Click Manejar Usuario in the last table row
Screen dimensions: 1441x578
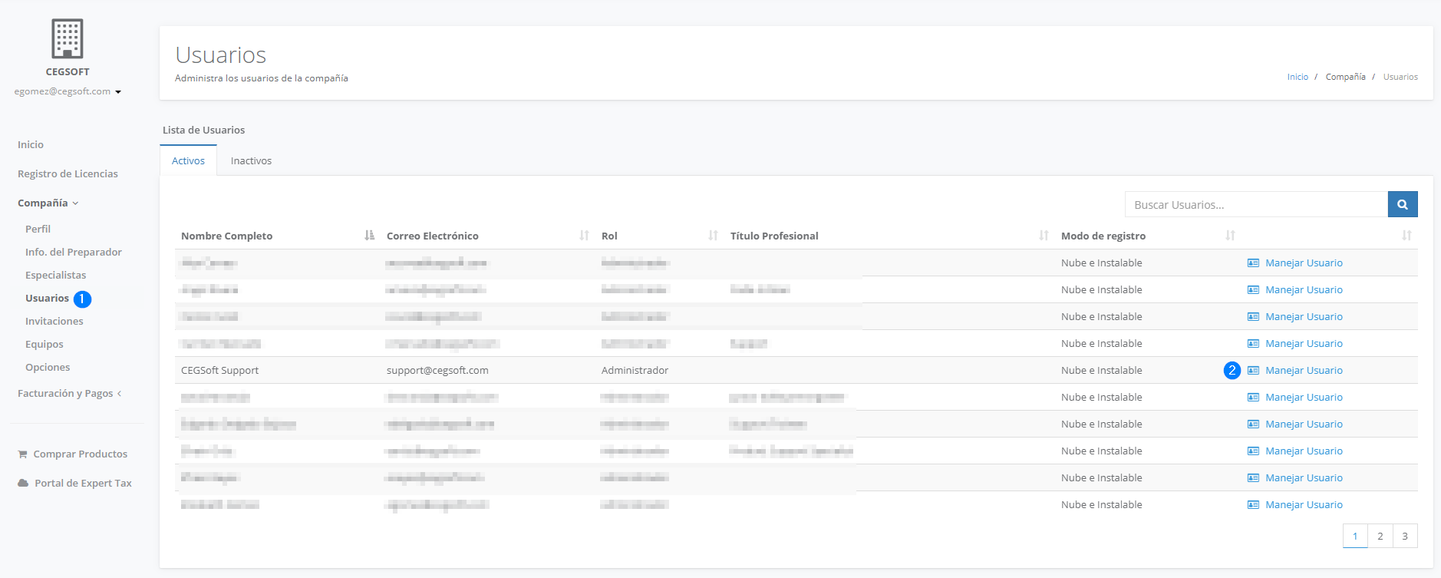[x=1304, y=504]
